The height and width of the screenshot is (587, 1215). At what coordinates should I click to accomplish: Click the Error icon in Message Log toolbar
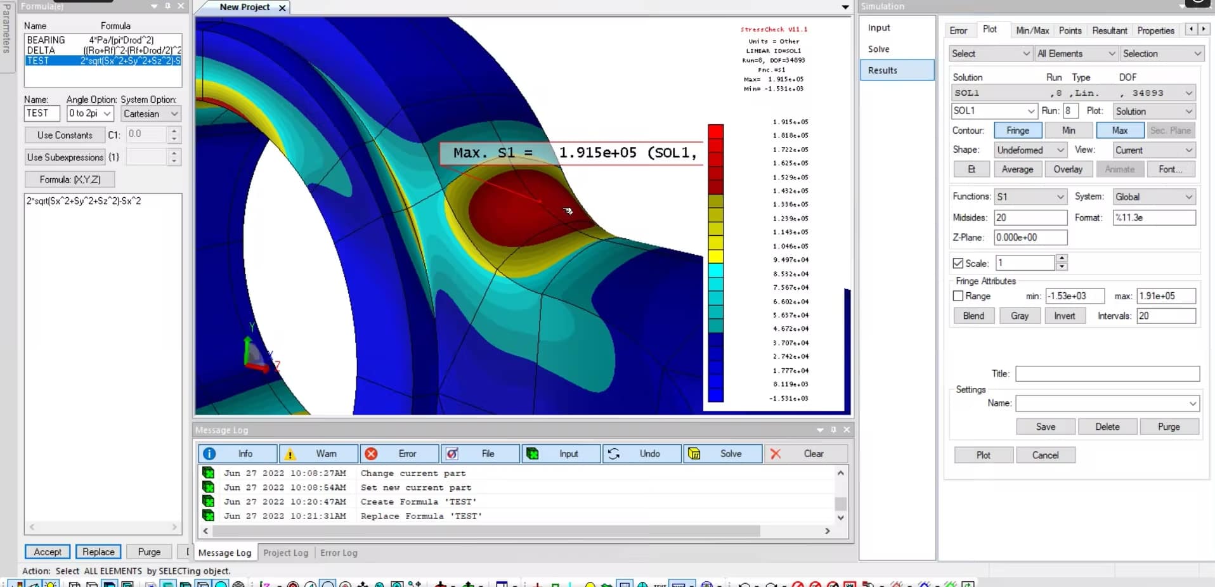[x=372, y=454]
